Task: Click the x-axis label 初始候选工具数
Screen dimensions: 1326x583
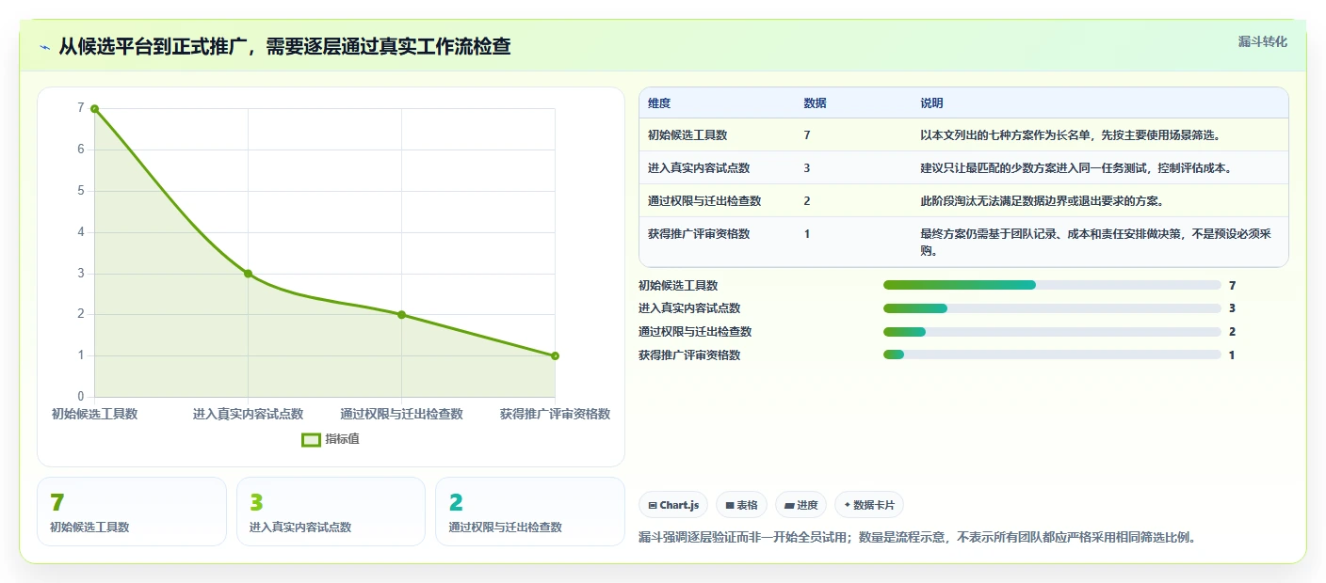Action: click(x=94, y=414)
